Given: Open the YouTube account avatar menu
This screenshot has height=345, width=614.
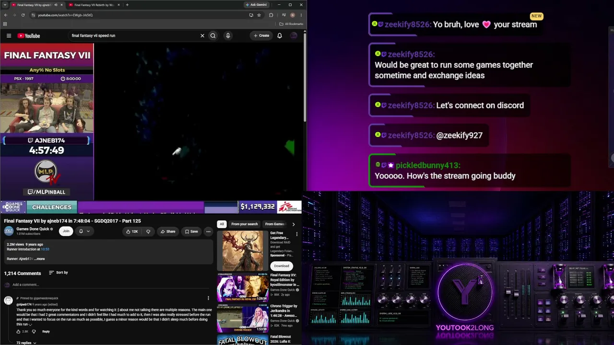Looking at the screenshot, I should click(294, 35).
